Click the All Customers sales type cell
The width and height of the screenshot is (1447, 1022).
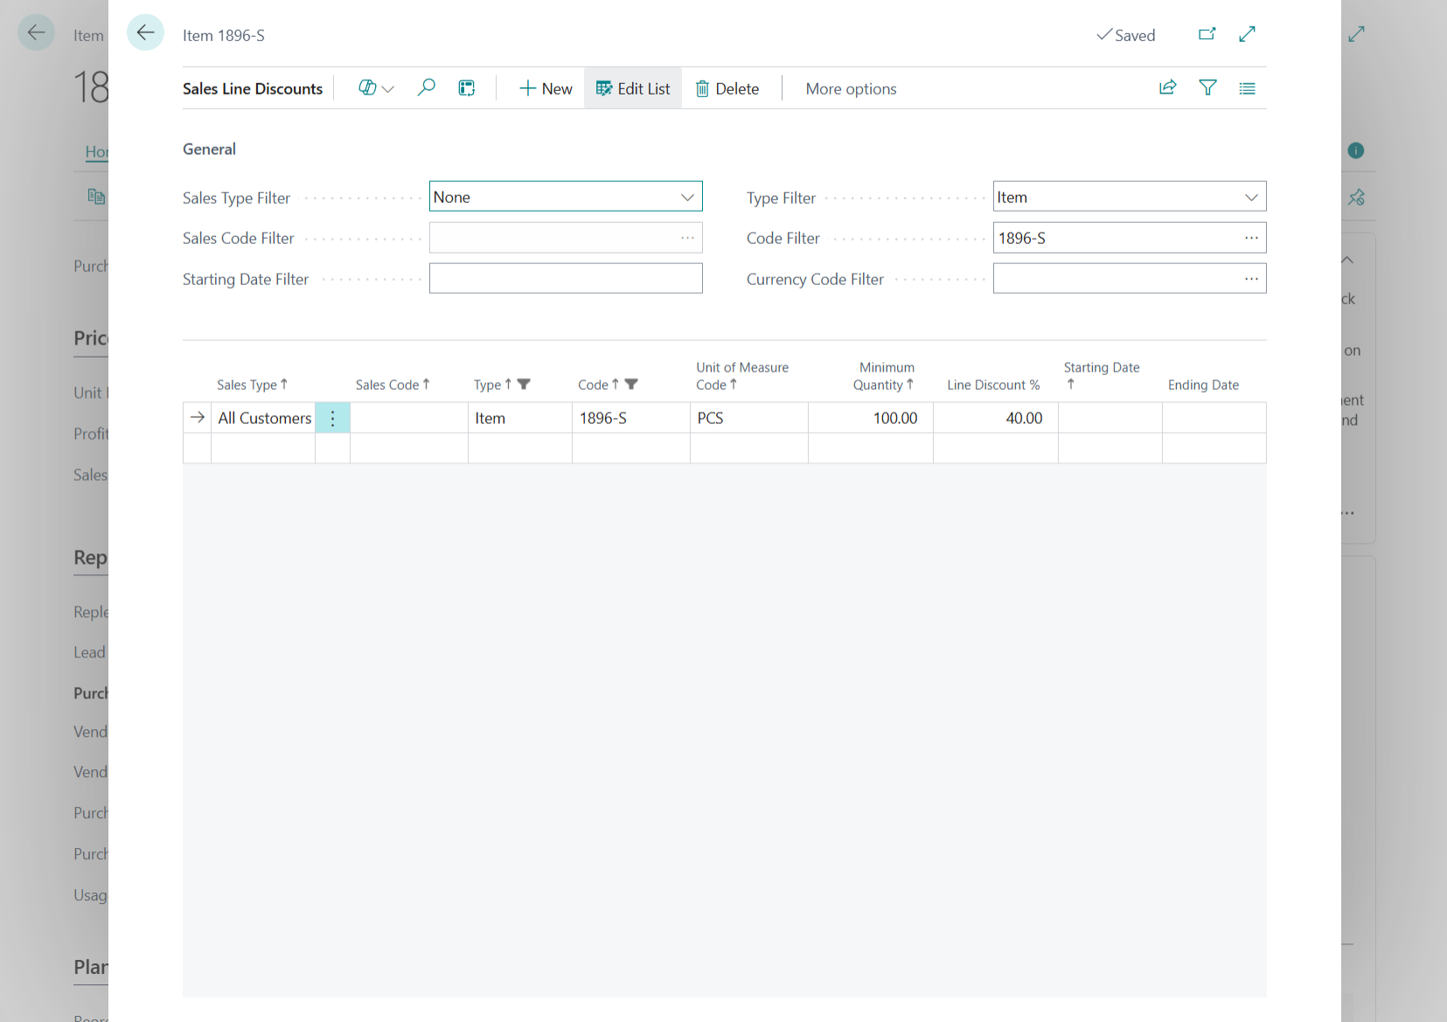coord(263,418)
